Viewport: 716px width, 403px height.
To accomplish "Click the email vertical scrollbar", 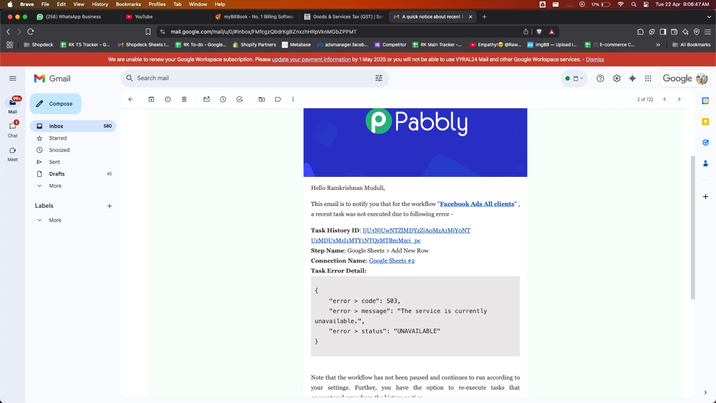I will [693, 227].
